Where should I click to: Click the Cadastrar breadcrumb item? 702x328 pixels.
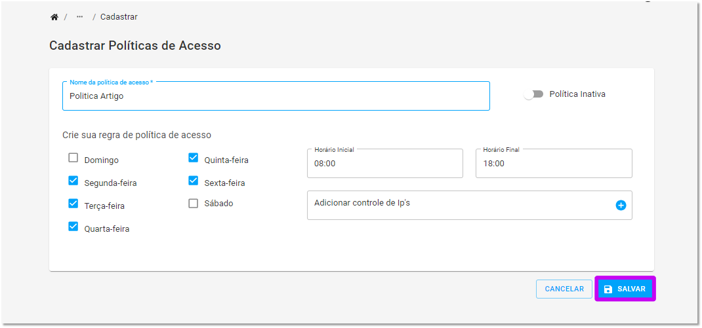pos(119,17)
